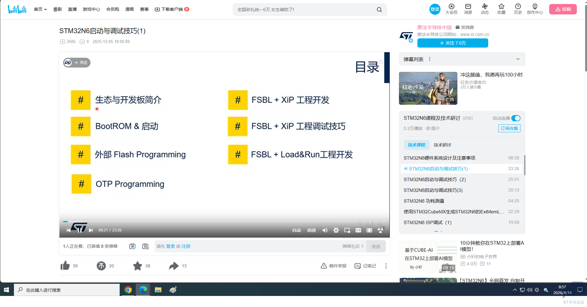587x307 pixels.
Task: Open the 倍速 playback speed menu
Action: coord(312,230)
